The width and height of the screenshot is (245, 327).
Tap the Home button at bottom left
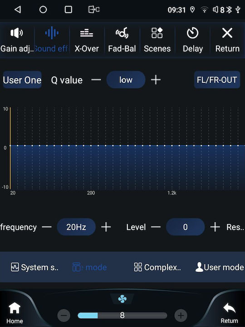(x=15, y=313)
